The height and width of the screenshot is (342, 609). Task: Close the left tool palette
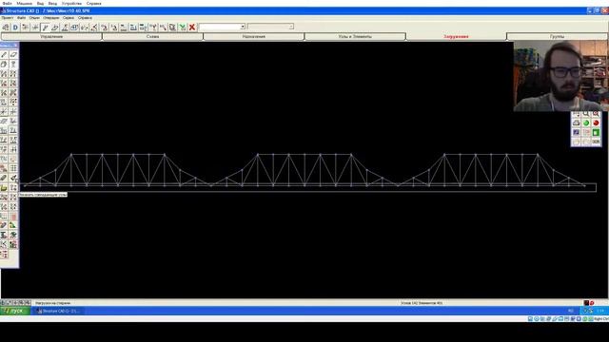pos(15,46)
